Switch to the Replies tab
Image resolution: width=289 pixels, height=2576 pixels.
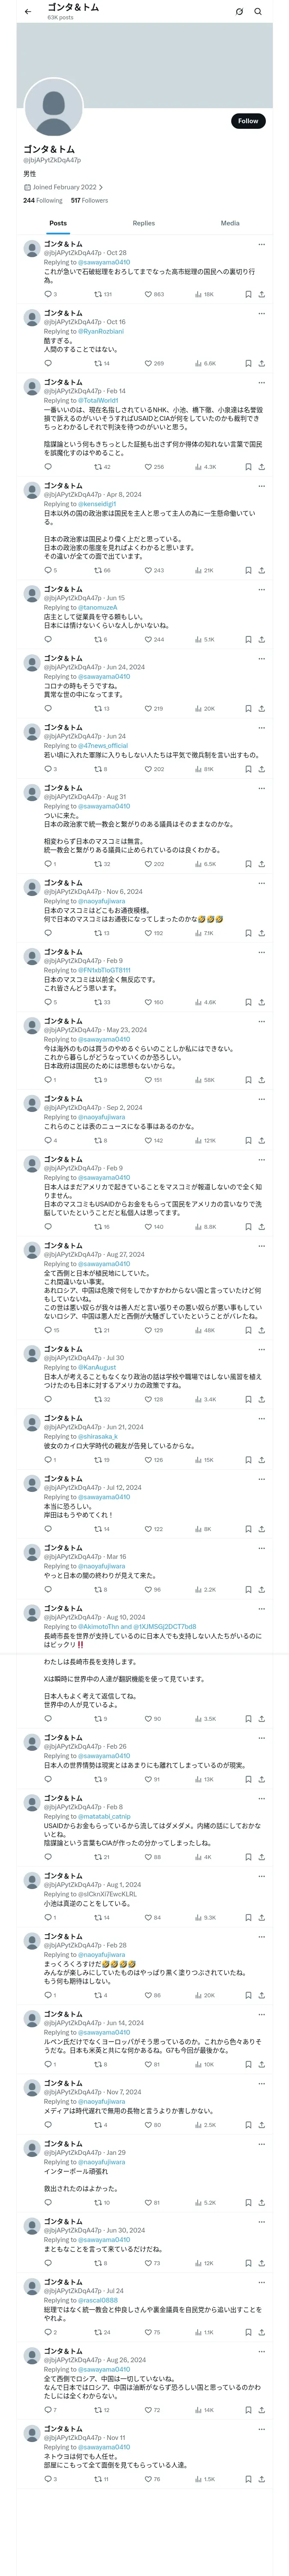[x=143, y=223]
